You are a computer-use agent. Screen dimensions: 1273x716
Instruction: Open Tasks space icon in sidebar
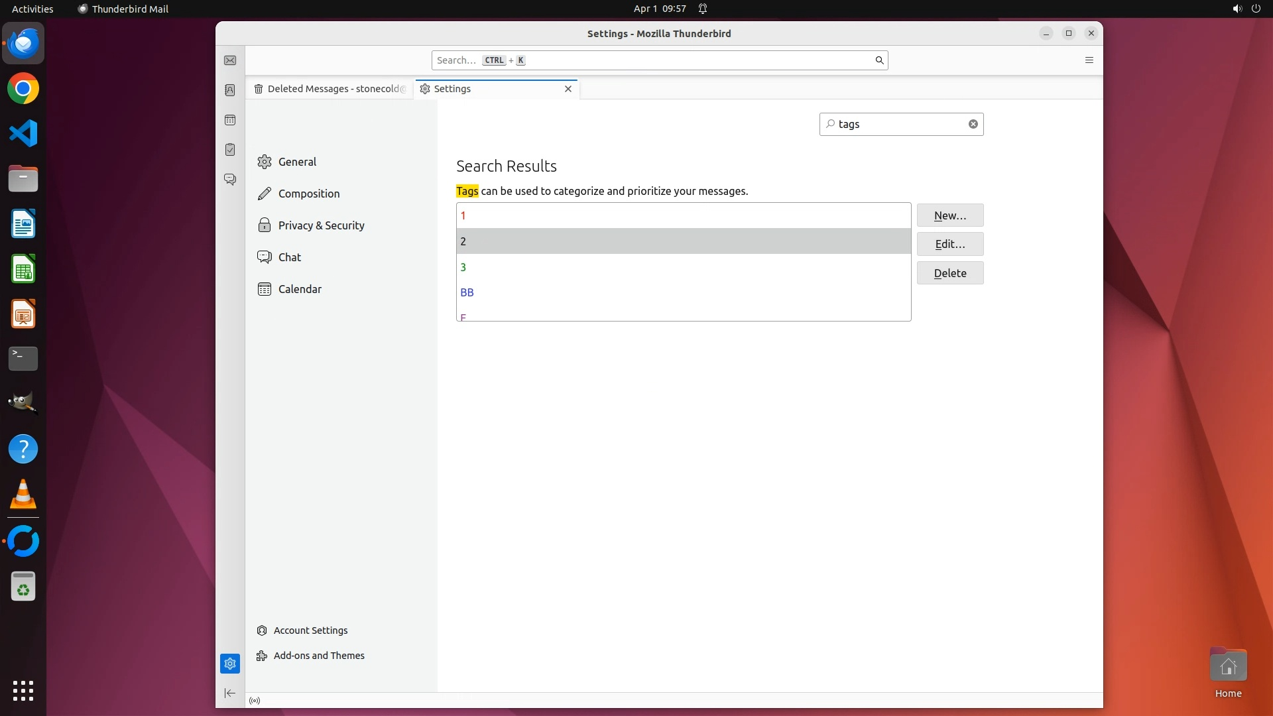coord(230,150)
